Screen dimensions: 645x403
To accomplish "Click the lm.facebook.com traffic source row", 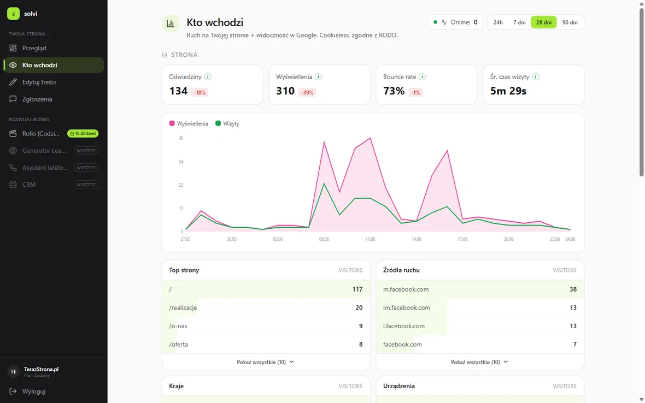I will click(x=479, y=307).
